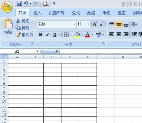This screenshot has width=142, height=123.
Task: Decrease font size with small A icon
Action: [x=102, y=24]
